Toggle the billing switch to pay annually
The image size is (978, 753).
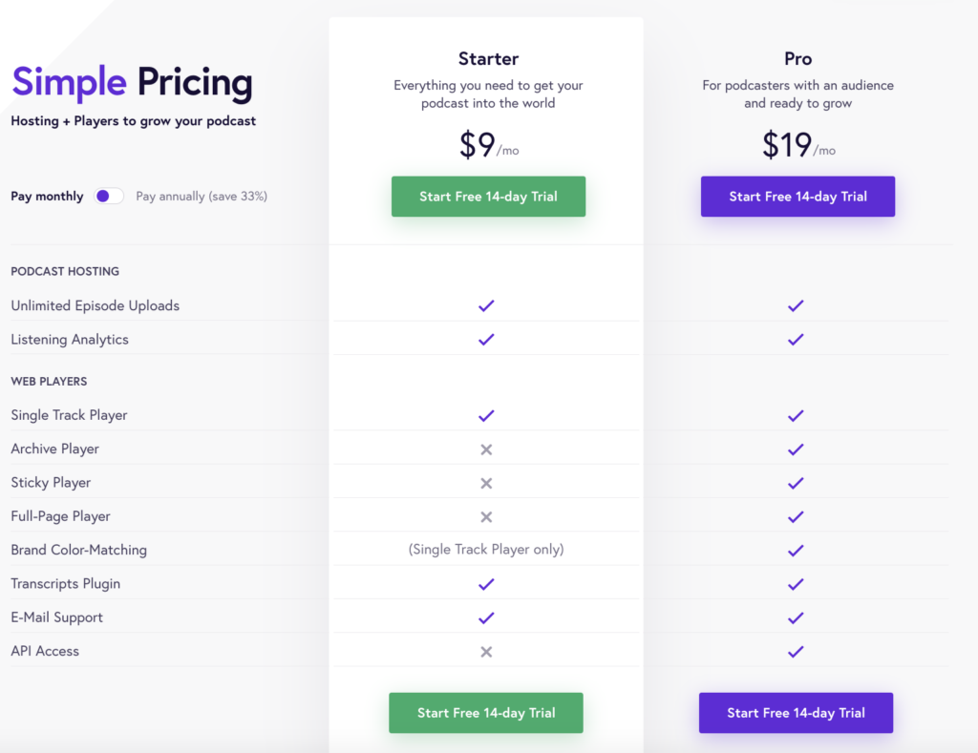pyautogui.click(x=109, y=195)
